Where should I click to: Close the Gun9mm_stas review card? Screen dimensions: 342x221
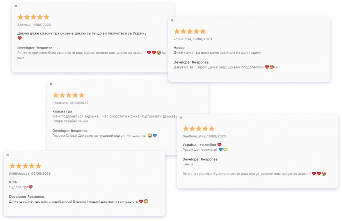coord(181,117)
